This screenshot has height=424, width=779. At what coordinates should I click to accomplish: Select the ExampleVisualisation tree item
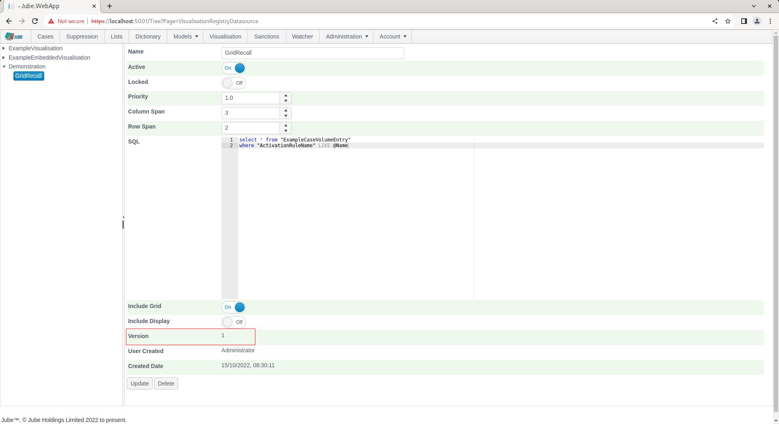pos(36,48)
